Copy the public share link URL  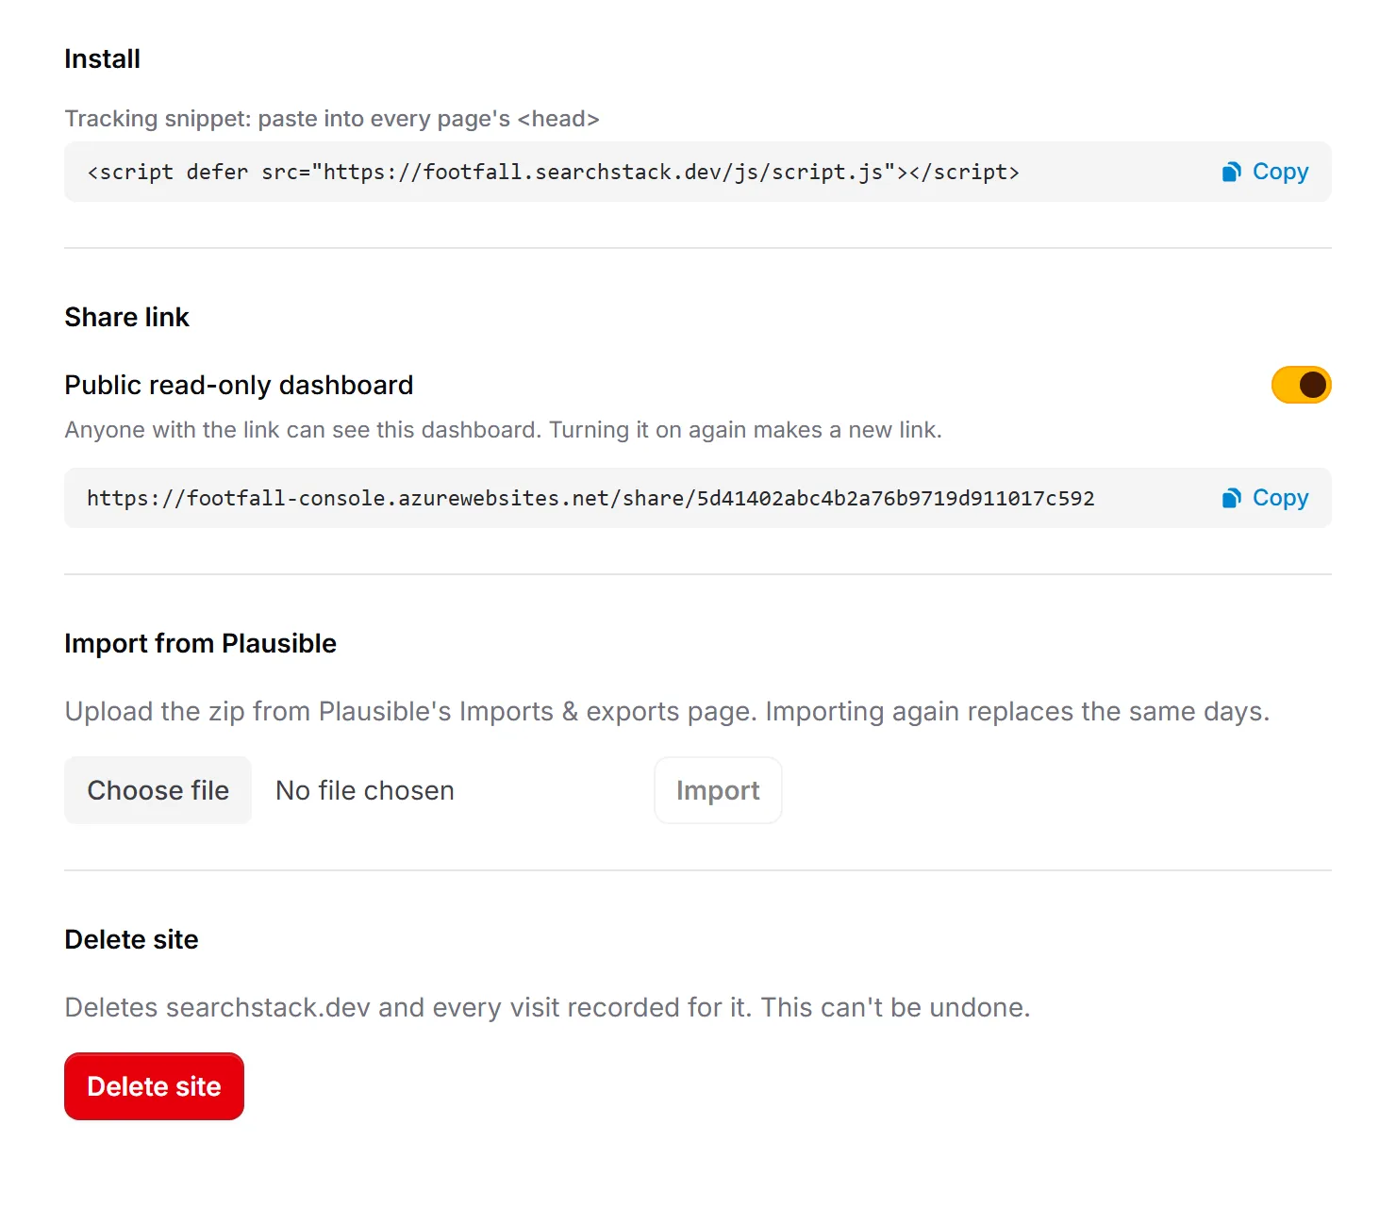[1265, 498]
